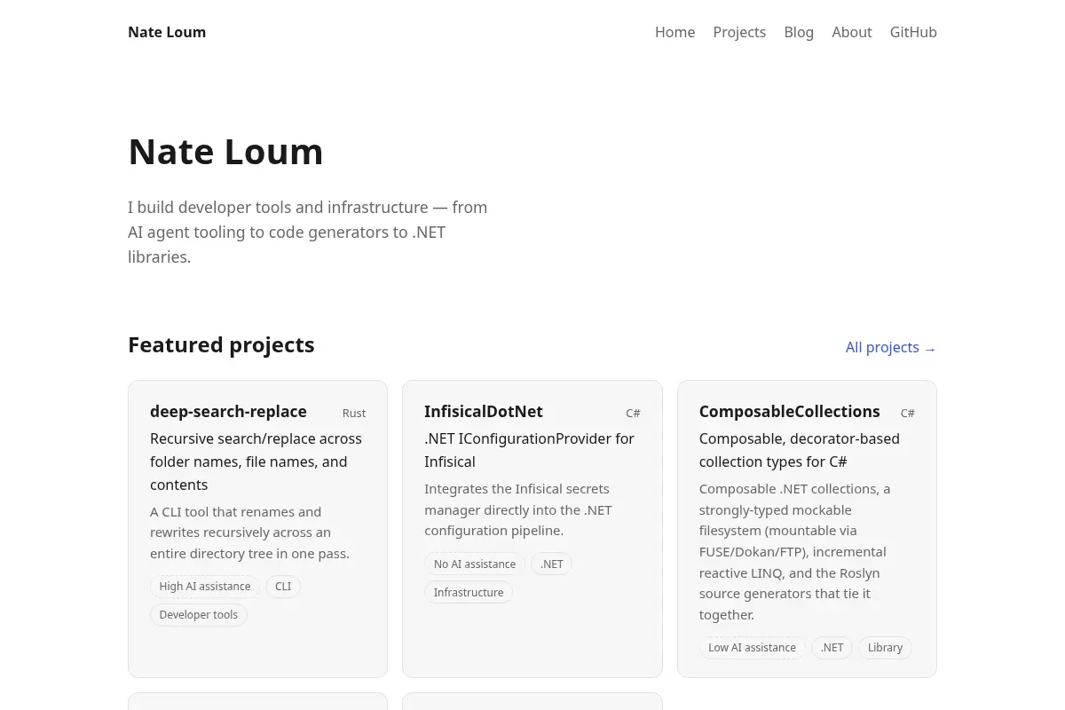
Task: Click the High AI assistance tag
Action: [x=205, y=587]
